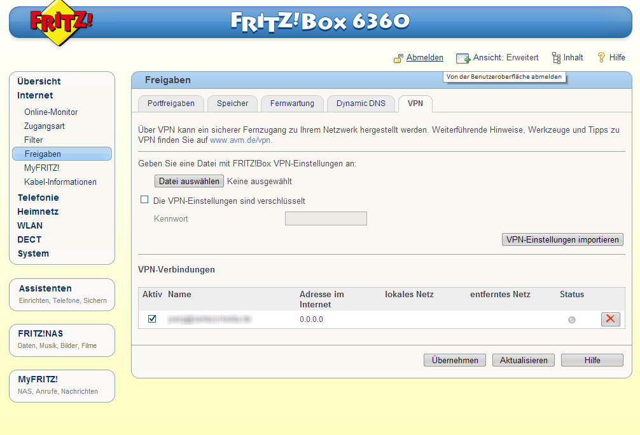640x435 pixels.
Task: Click the Aktiv column header
Action: pos(152,294)
